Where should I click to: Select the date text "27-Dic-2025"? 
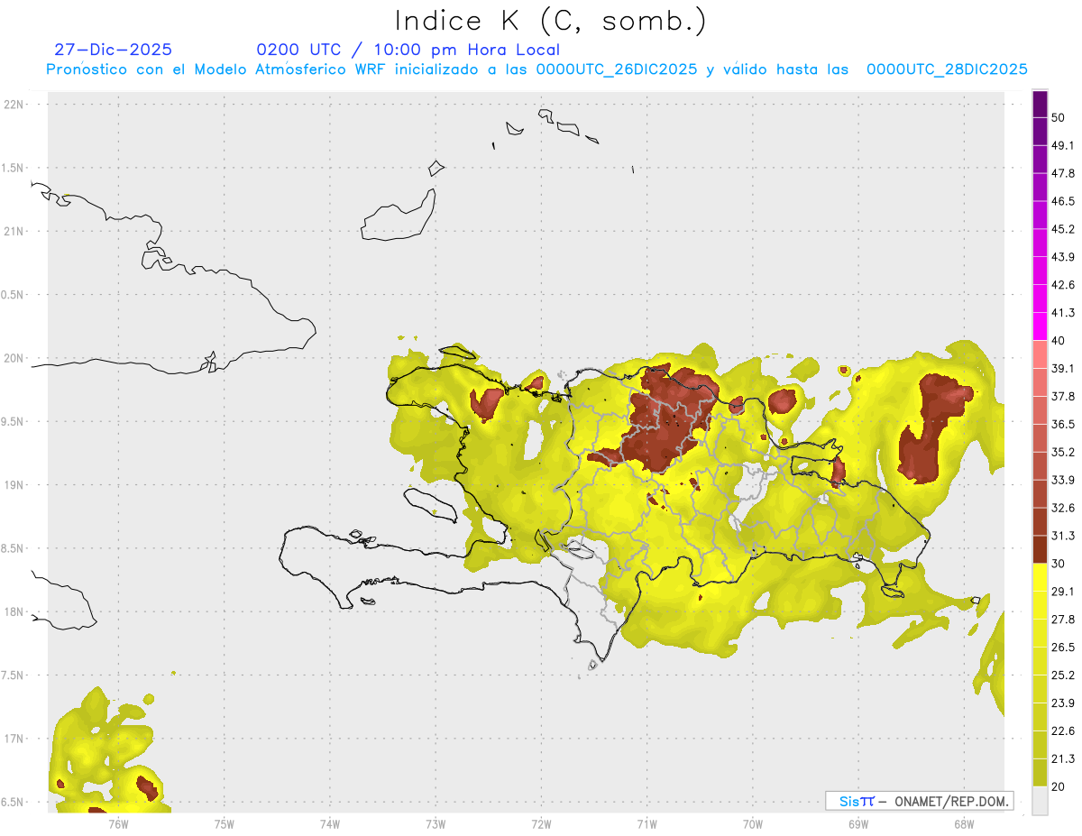click(113, 50)
